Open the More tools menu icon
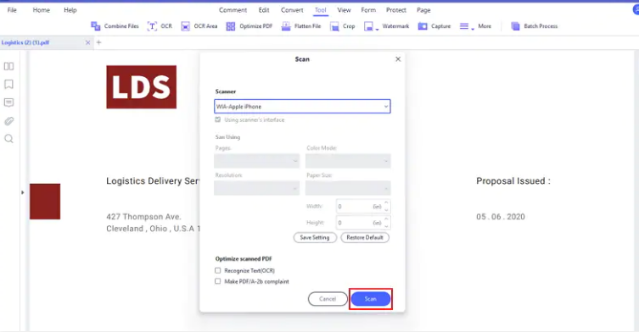Image resolution: width=639 pixels, height=332 pixels. [x=464, y=26]
